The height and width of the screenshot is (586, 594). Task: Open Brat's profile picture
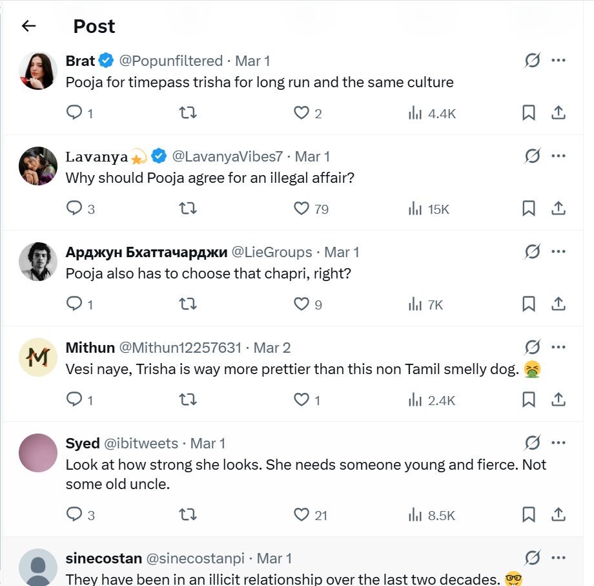[x=38, y=70]
